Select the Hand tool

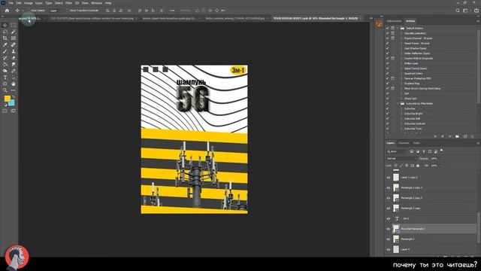[14, 84]
